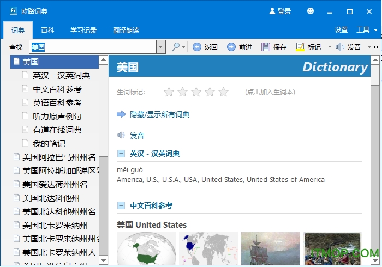Click the 标记 highlighter icon
This screenshot has height=267, width=382.
[x=300, y=47]
